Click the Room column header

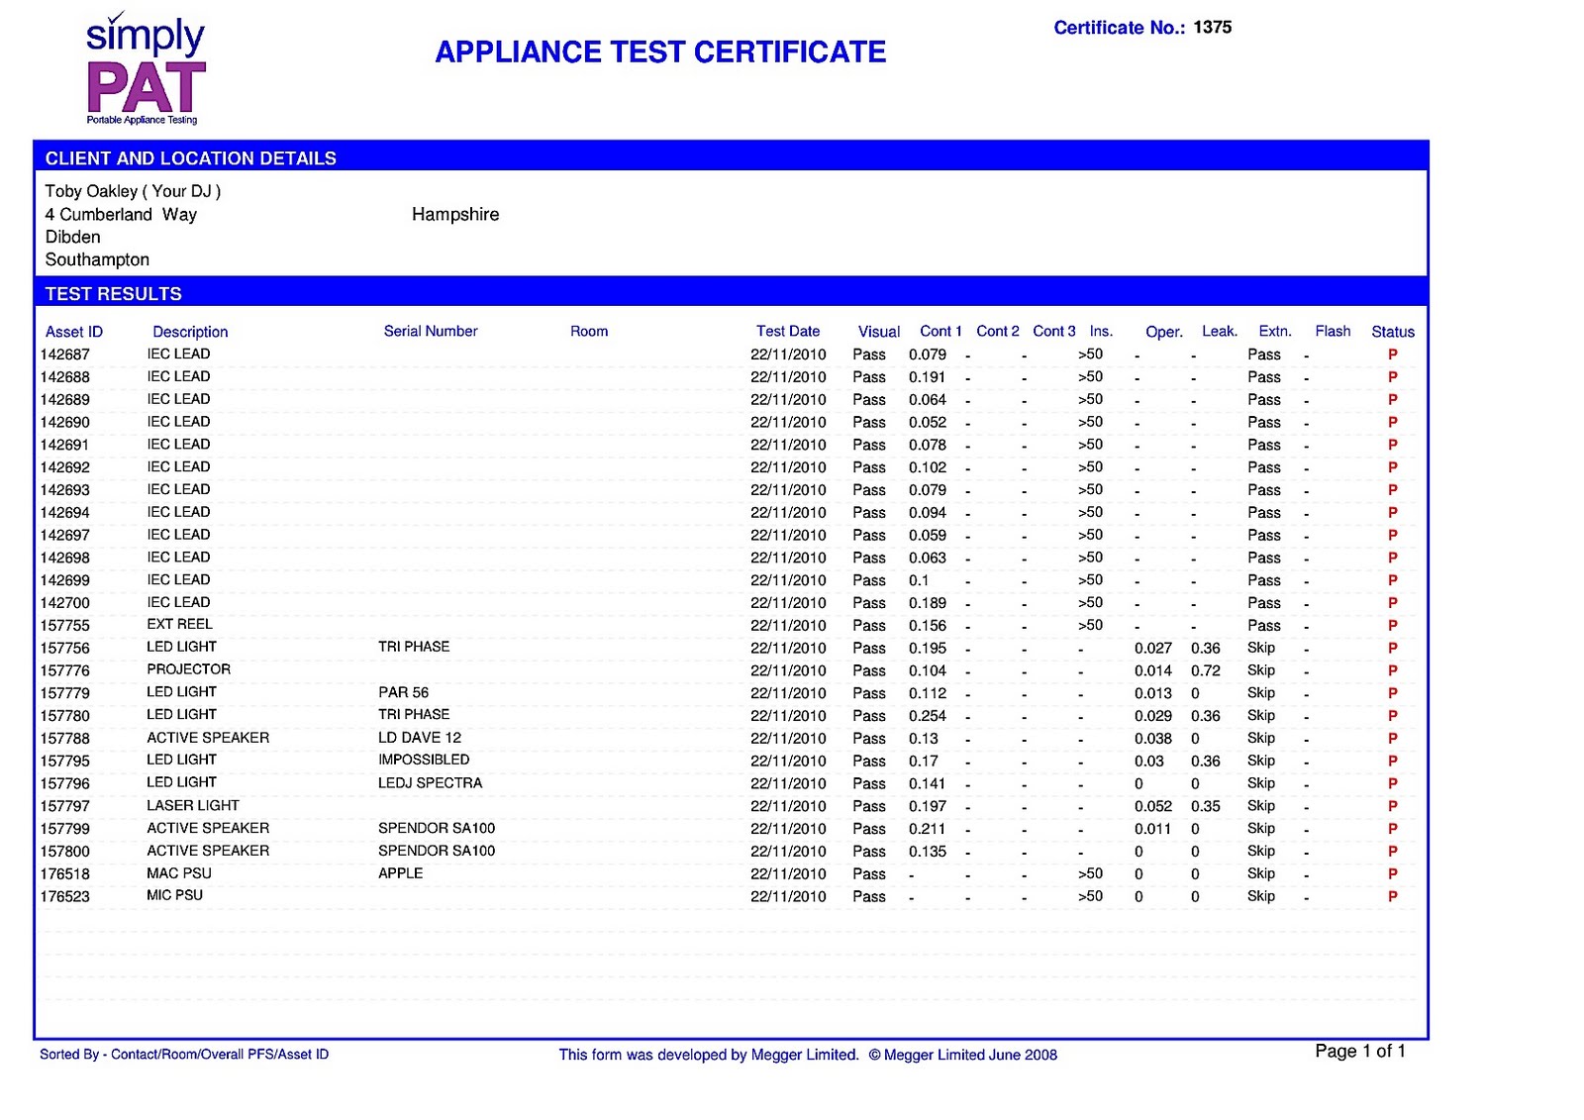click(x=589, y=331)
